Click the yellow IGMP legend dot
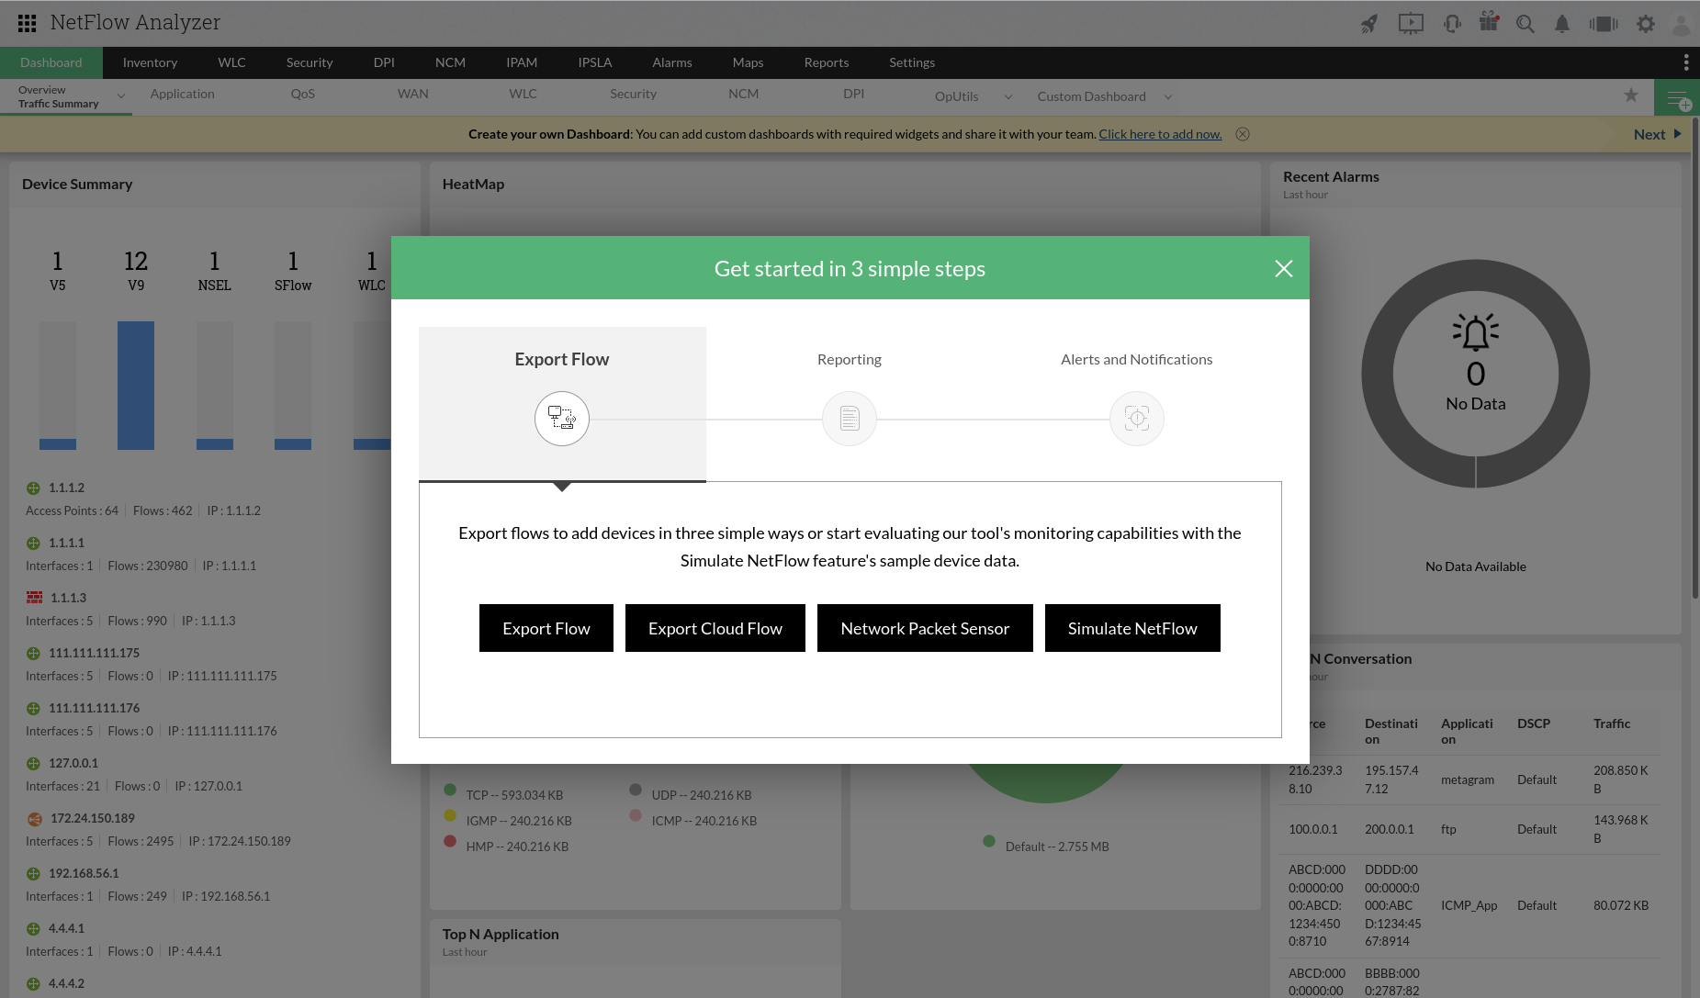1700x998 pixels. [x=450, y=815]
